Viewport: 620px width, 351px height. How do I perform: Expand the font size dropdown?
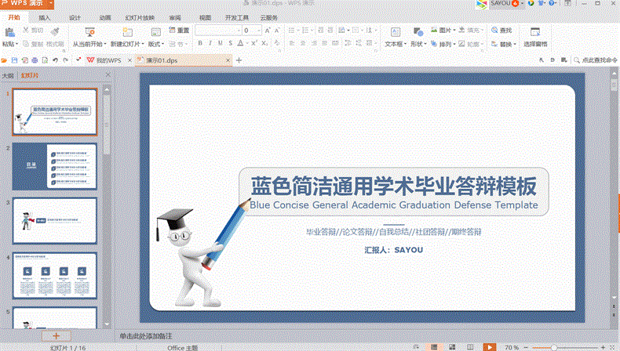coord(258,31)
